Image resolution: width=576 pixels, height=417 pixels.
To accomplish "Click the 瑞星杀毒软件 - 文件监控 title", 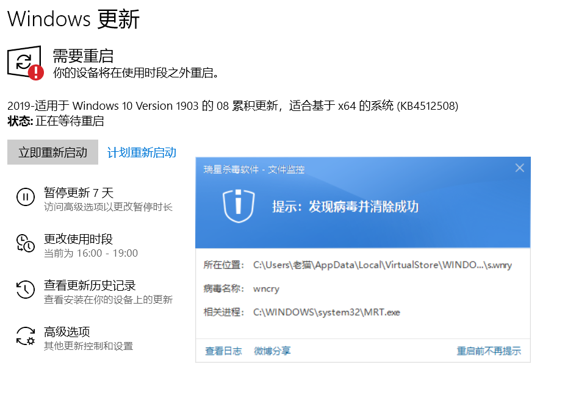I will (x=254, y=169).
